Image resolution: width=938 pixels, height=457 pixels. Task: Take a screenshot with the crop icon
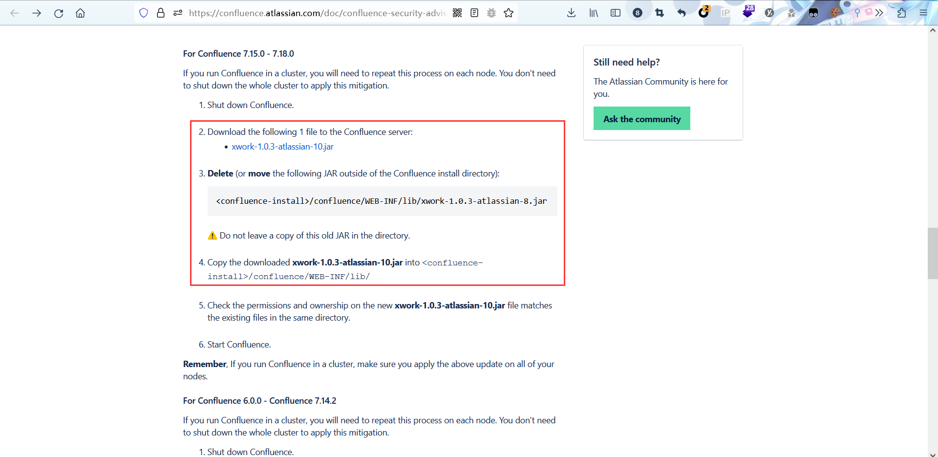660,13
